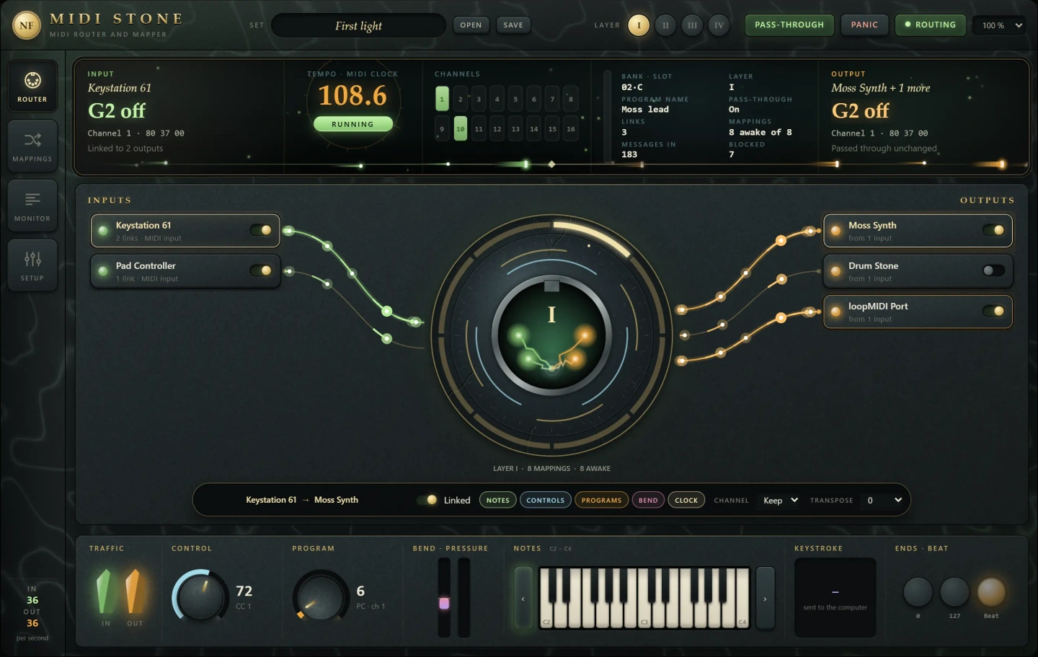The width and height of the screenshot is (1038, 657).
Task: Open the 100 % zoom dropdown
Action: (999, 25)
